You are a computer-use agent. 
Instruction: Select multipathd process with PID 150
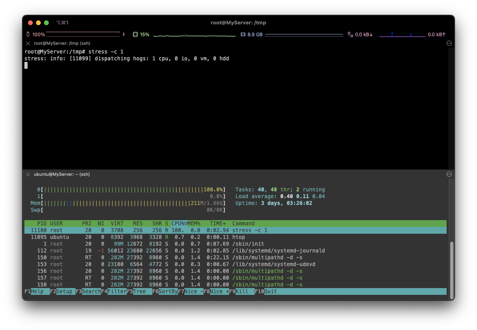coord(236,257)
